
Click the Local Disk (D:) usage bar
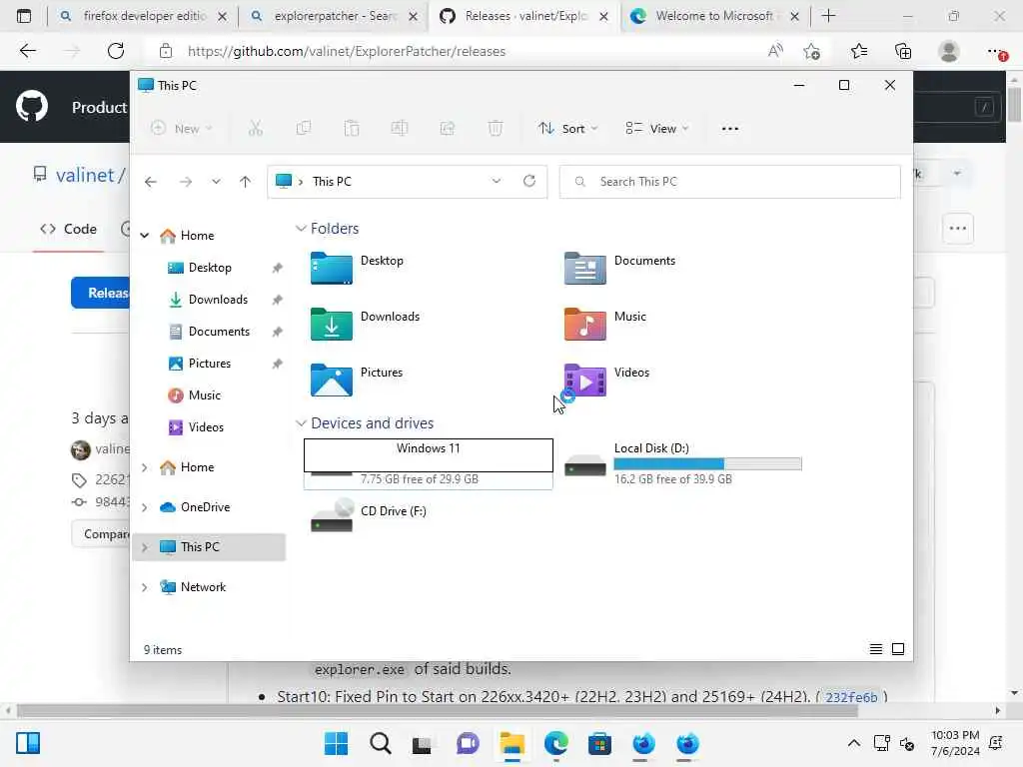coord(707,463)
